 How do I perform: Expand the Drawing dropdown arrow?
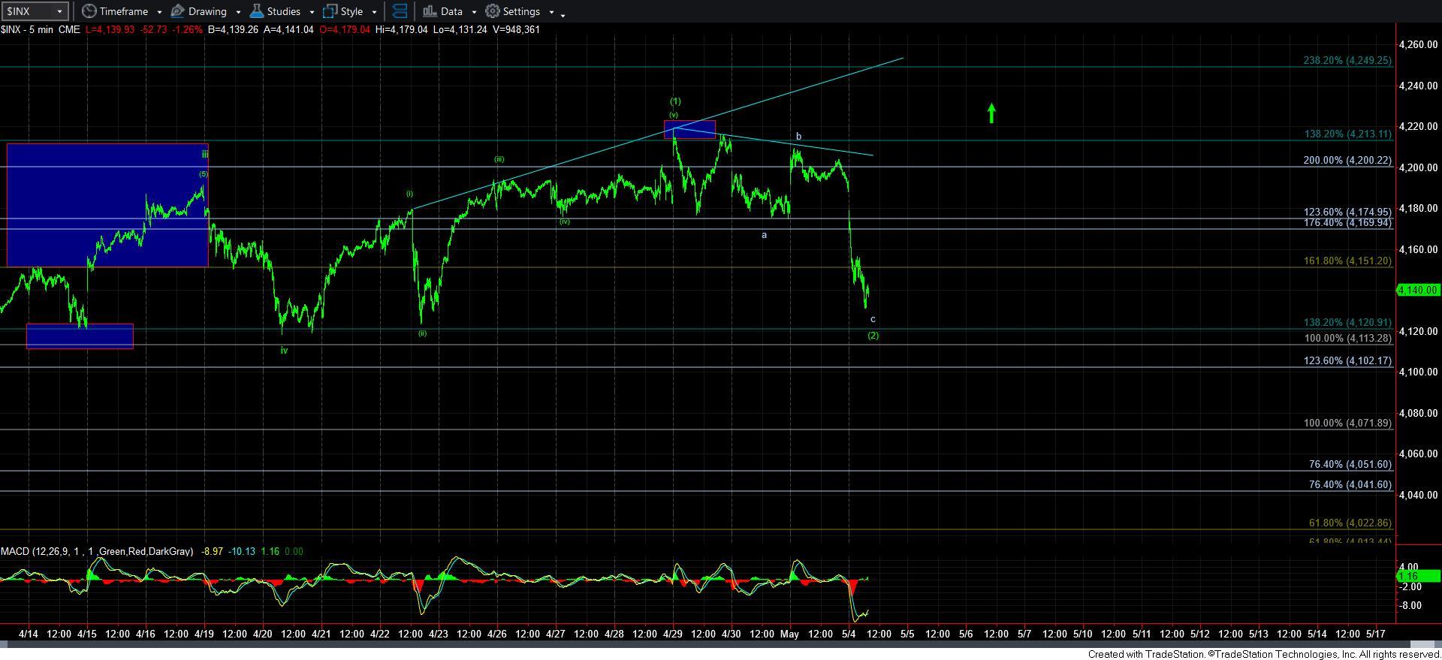tap(238, 12)
